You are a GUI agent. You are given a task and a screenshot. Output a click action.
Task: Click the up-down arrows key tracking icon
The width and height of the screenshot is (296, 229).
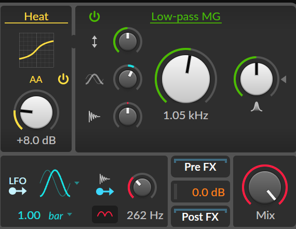pyautogui.click(x=95, y=42)
